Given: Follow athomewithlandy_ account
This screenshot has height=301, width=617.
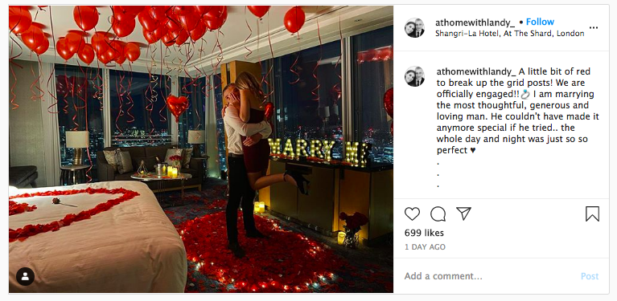Looking at the screenshot, I should [x=540, y=22].
